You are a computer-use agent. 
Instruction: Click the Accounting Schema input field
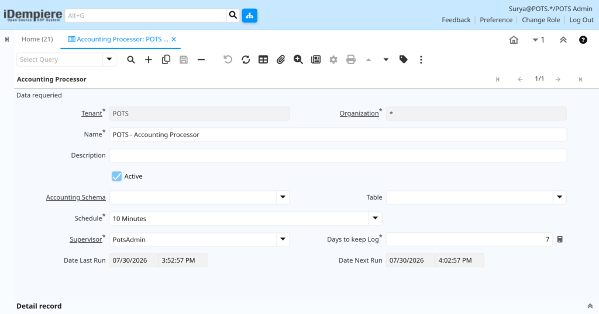pos(193,197)
